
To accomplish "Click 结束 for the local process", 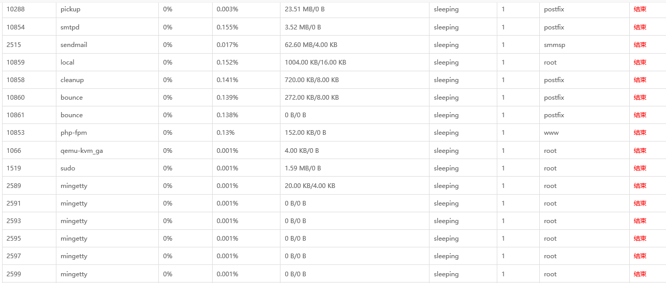I will point(640,62).
